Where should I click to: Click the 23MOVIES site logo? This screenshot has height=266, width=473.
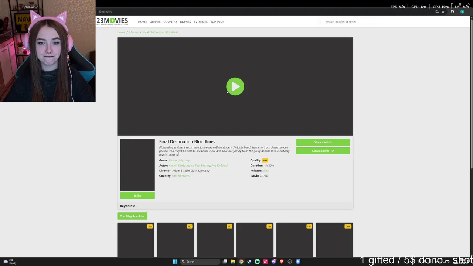tap(112, 21)
